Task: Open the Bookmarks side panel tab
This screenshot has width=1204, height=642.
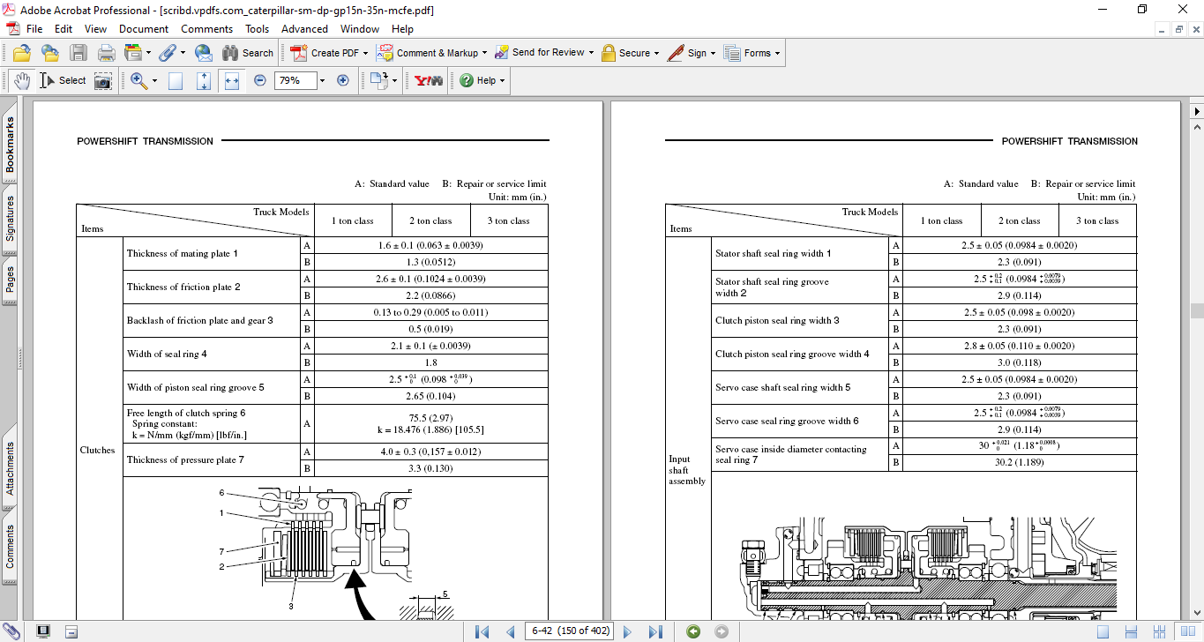Action: tap(11, 146)
